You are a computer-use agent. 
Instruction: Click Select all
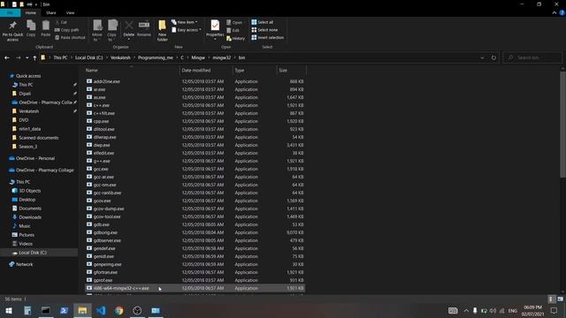[263, 22]
